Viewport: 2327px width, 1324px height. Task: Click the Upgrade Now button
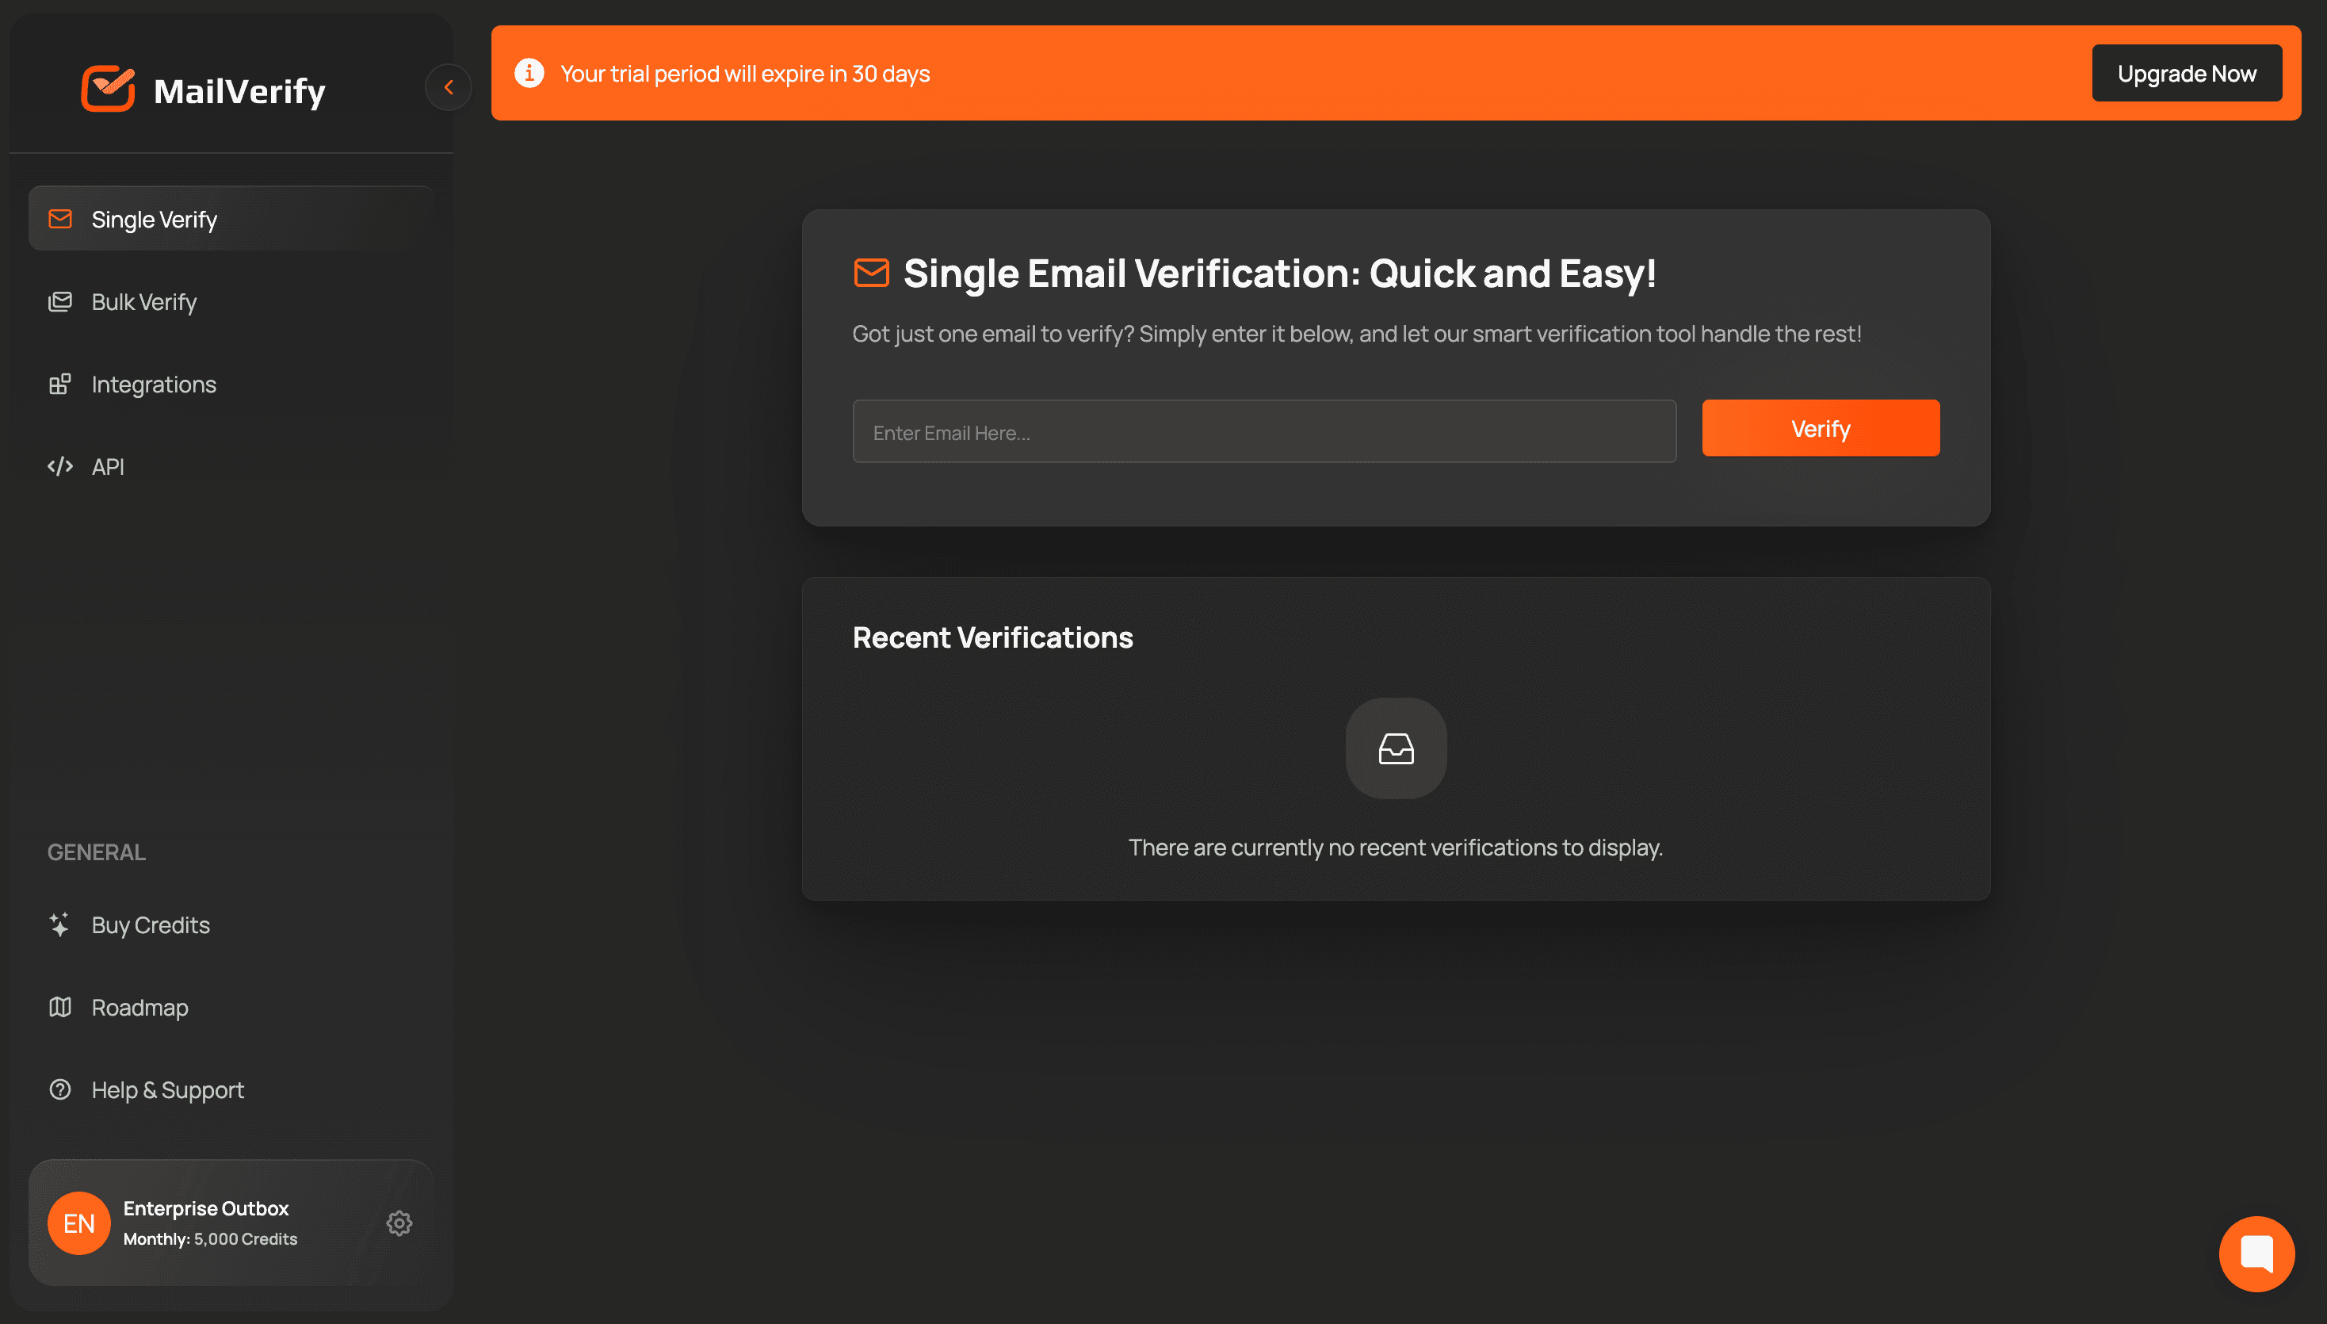point(2187,73)
